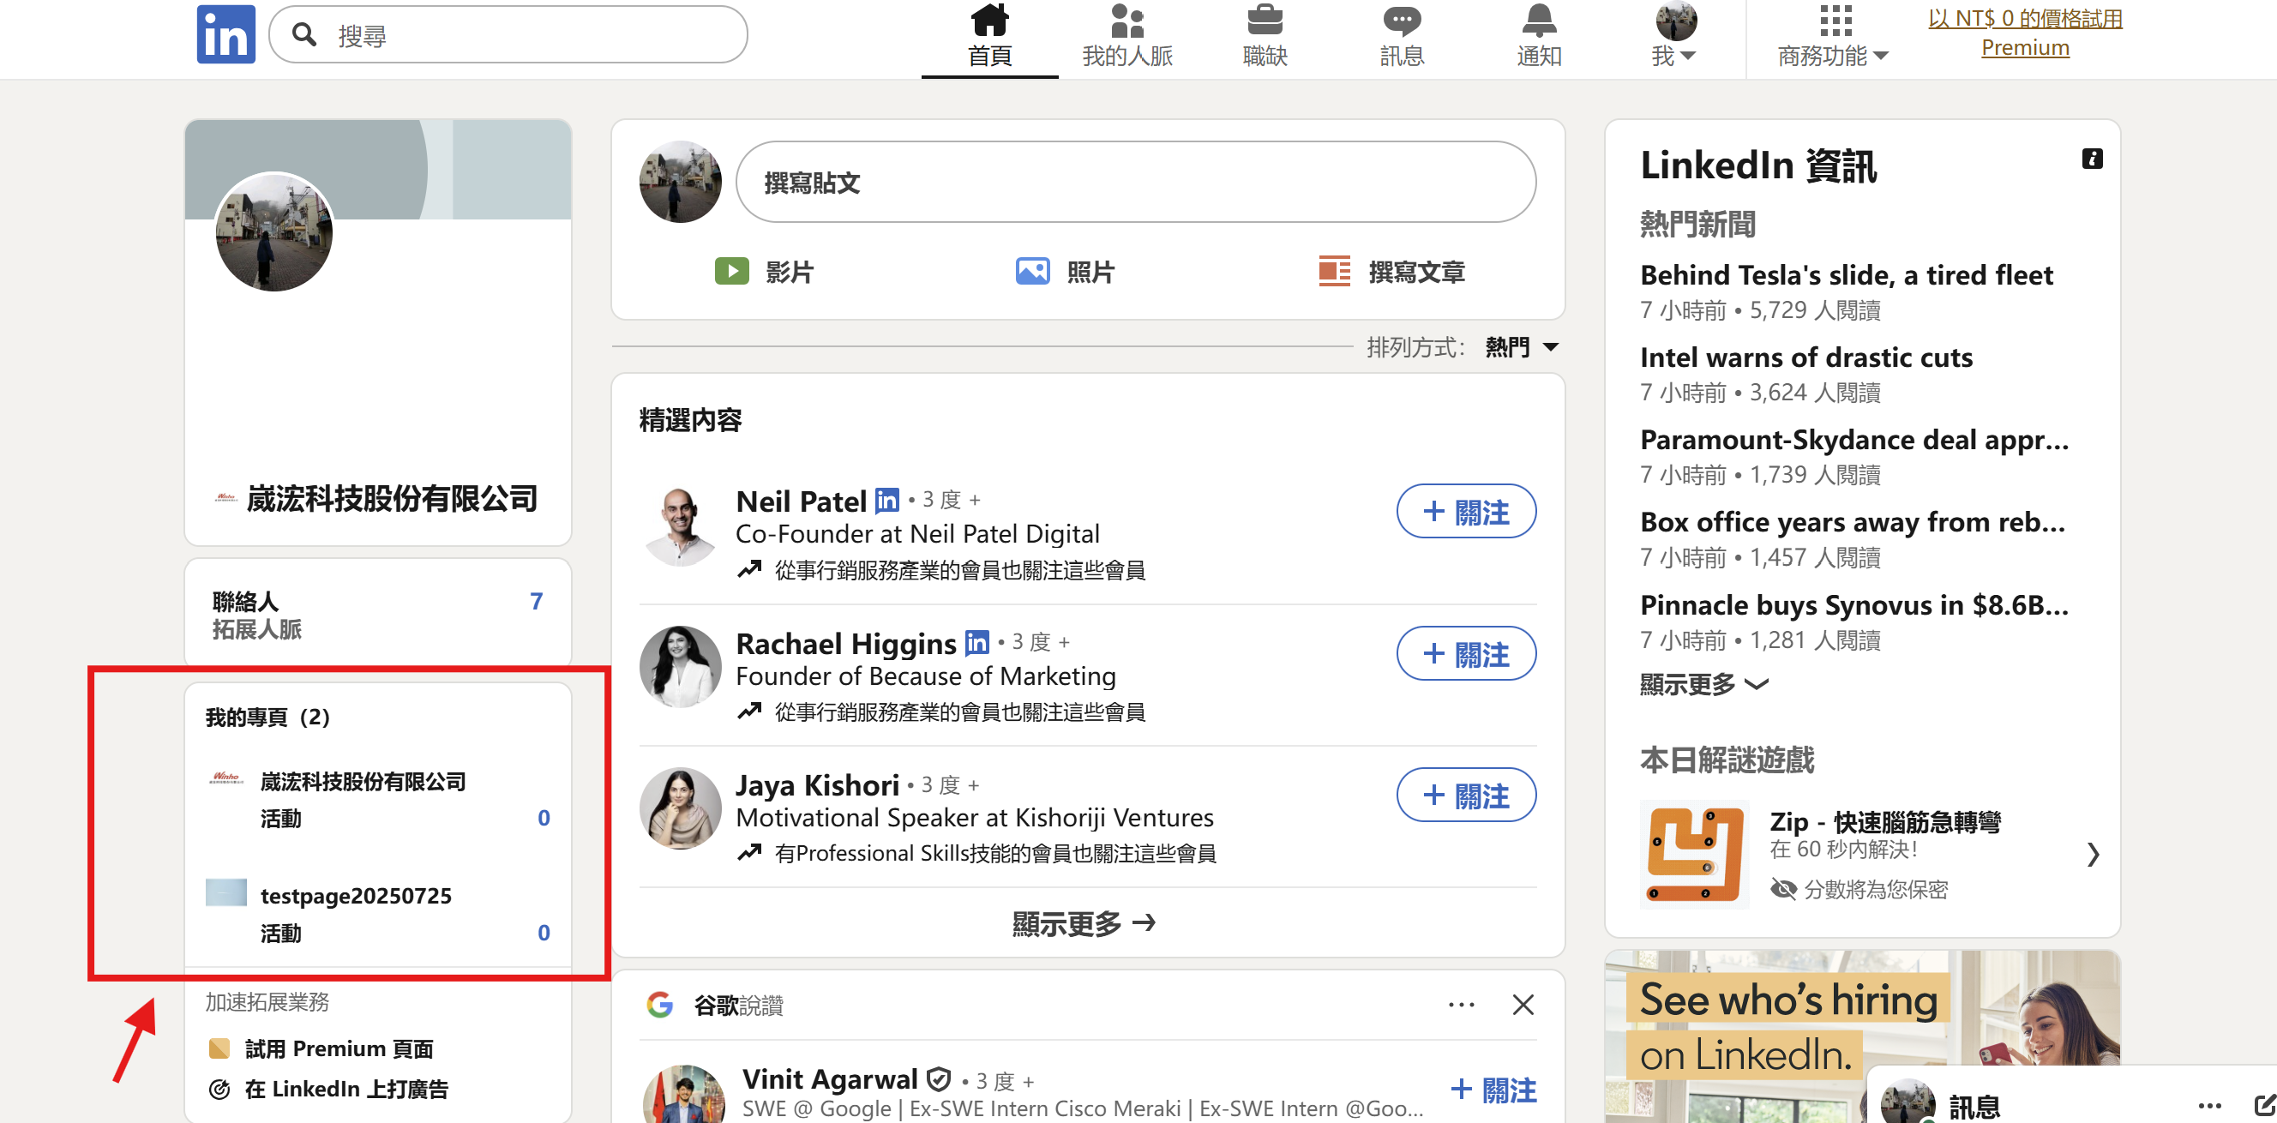Read Behind Tesla's slide news story
Image resolution: width=2277 pixels, height=1123 pixels.
[1846, 275]
